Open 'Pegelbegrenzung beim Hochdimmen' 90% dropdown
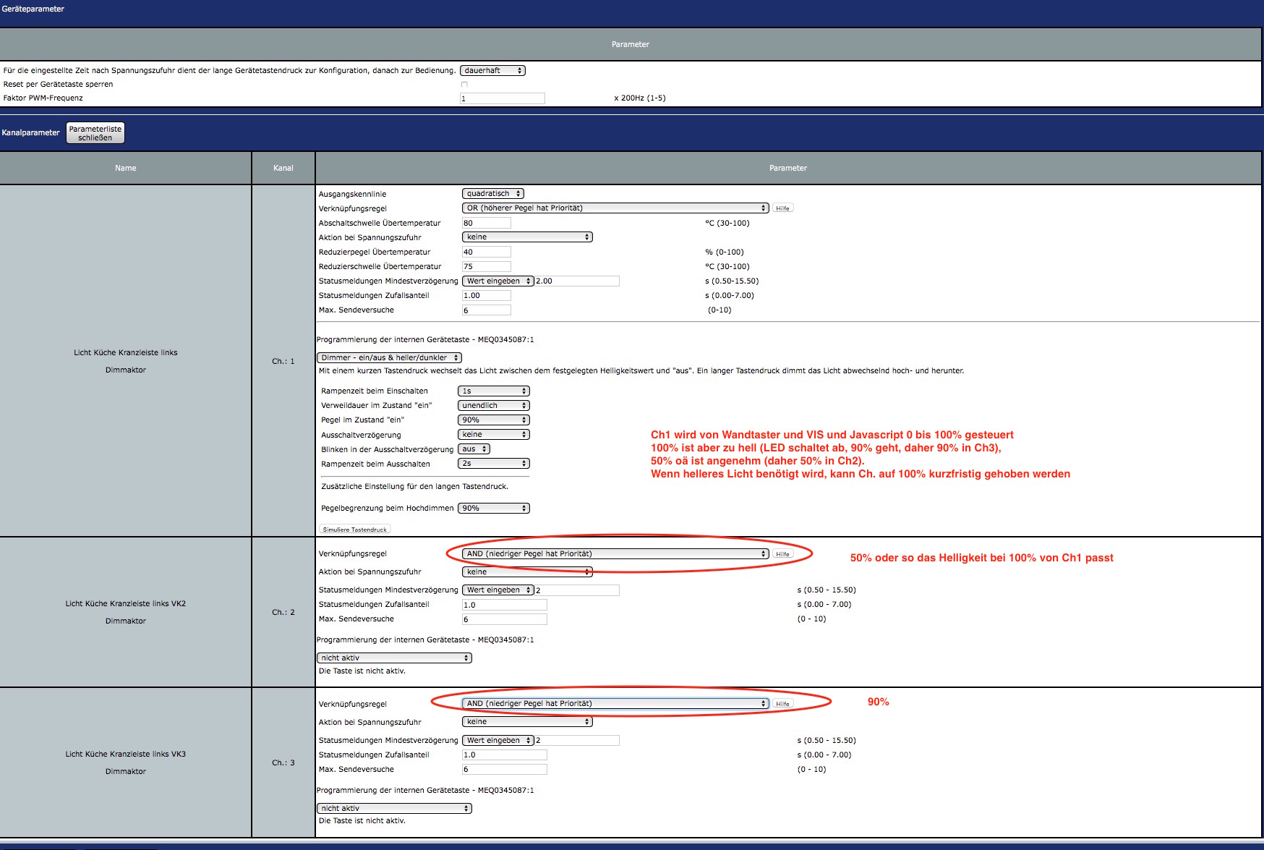 pos(494,508)
